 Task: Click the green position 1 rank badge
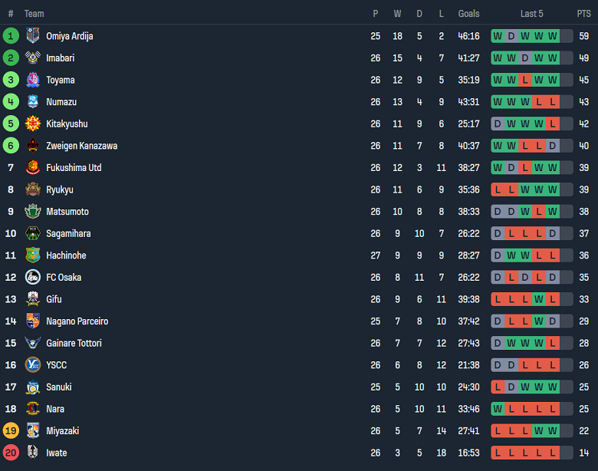click(x=11, y=36)
